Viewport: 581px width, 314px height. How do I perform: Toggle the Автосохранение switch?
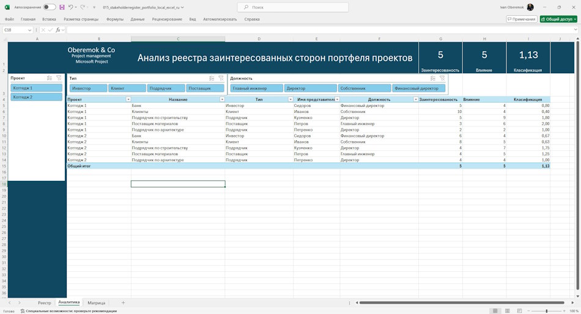[50, 7]
